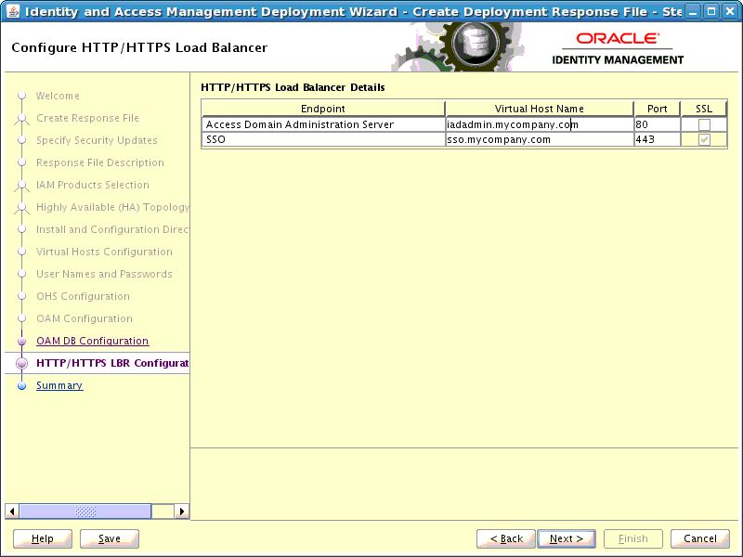Click the OHS Configuration step label
Viewport: 743px width, 557px height.
pyautogui.click(x=83, y=296)
